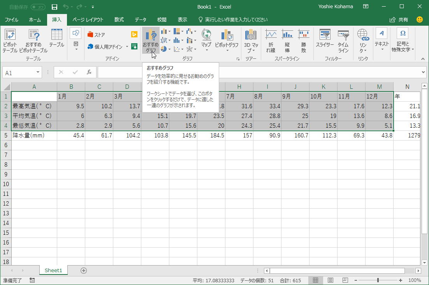Open the Formulas (数式) ribbon tab
The height and width of the screenshot is (285, 429).
tap(119, 19)
